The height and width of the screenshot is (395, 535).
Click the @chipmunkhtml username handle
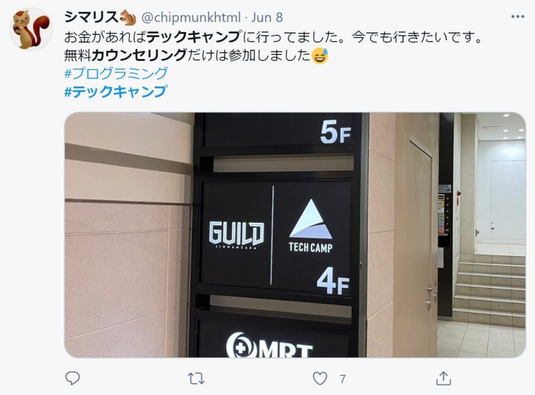(x=191, y=17)
